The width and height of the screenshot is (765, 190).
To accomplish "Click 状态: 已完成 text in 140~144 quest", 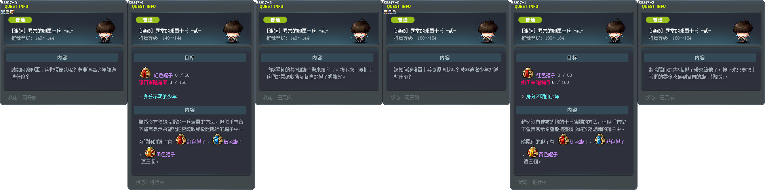I will tap(277, 97).
